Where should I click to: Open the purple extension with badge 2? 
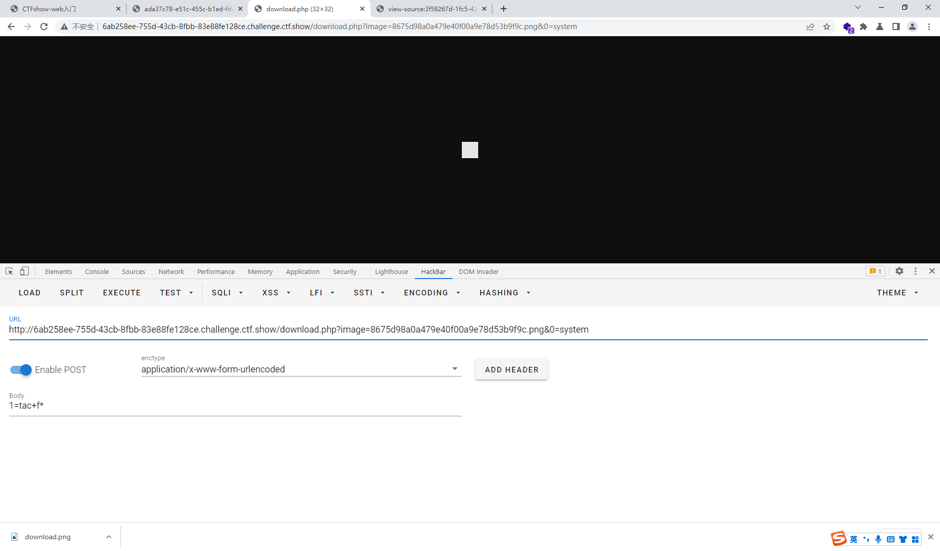pos(848,27)
